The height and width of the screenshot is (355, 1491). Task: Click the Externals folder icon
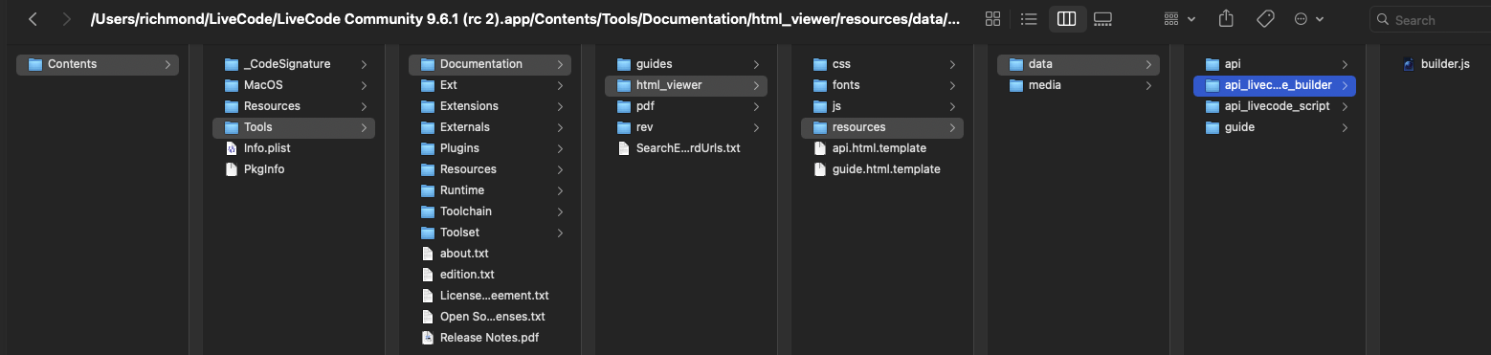[x=428, y=127]
